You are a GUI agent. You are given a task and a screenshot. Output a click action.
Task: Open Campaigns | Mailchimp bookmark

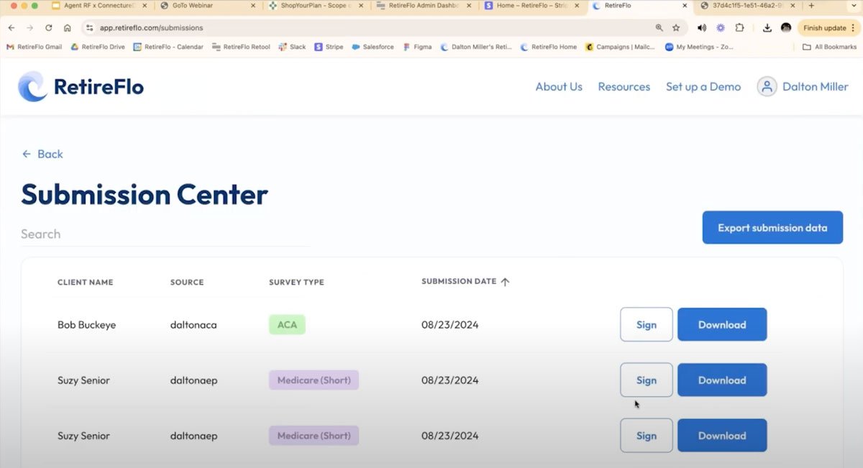point(621,47)
